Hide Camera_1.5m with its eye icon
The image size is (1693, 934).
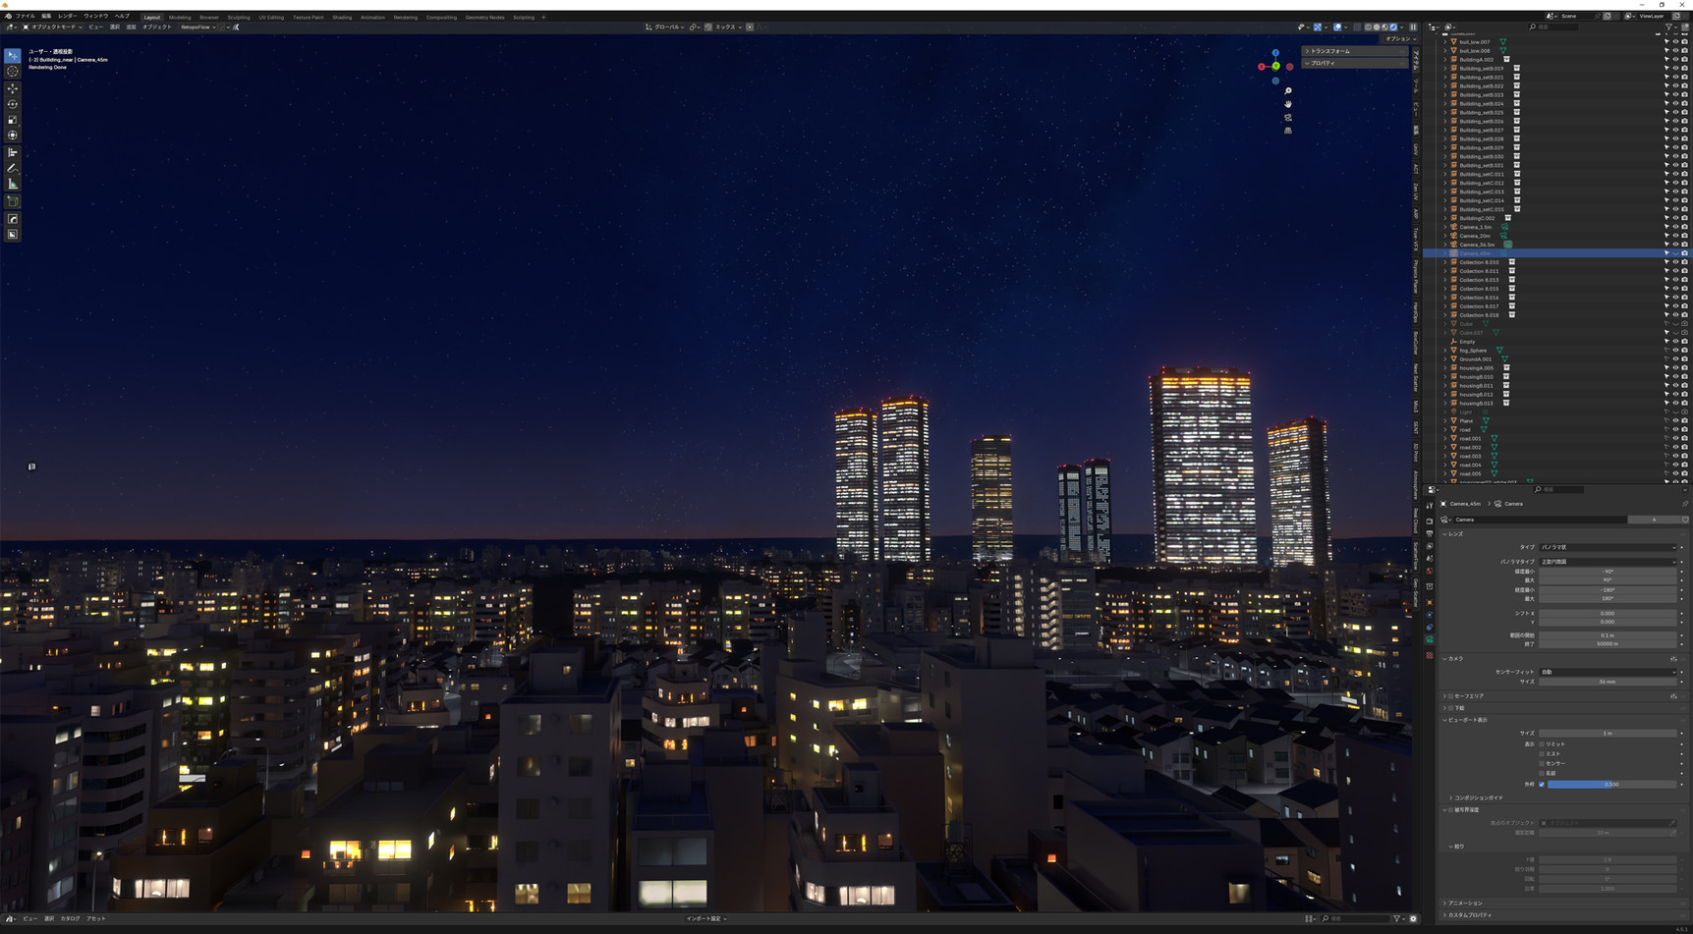1675,227
